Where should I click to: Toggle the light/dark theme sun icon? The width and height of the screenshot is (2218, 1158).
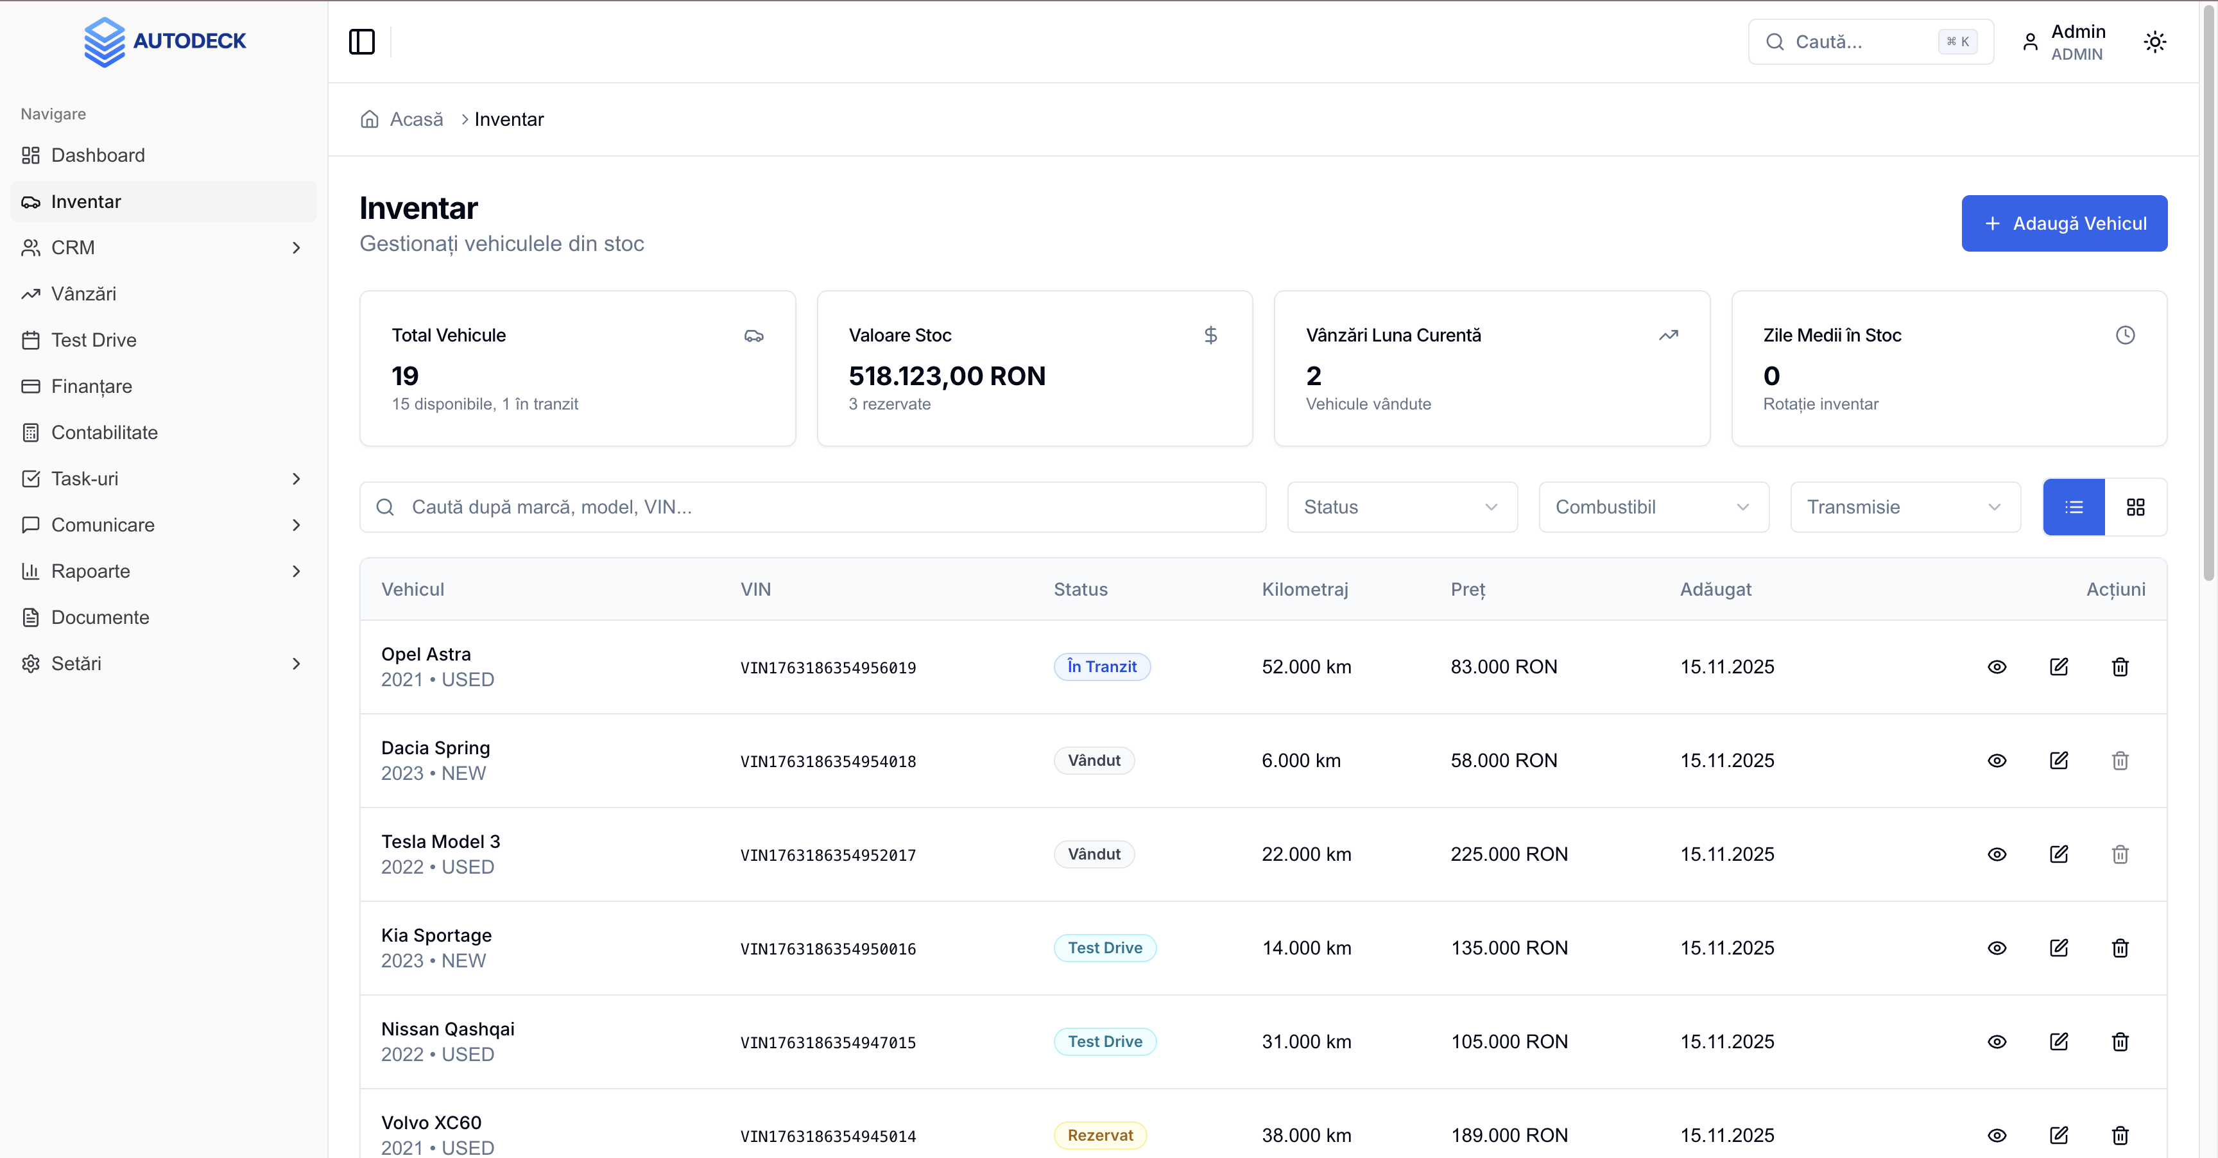[x=2154, y=41]
